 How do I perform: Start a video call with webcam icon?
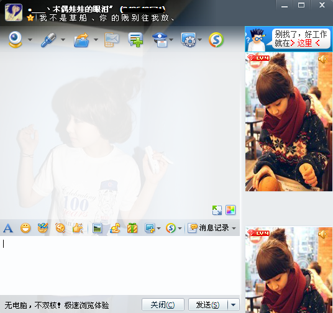(x=16, y=40)
